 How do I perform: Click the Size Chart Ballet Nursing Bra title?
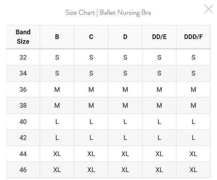[108, 13]
